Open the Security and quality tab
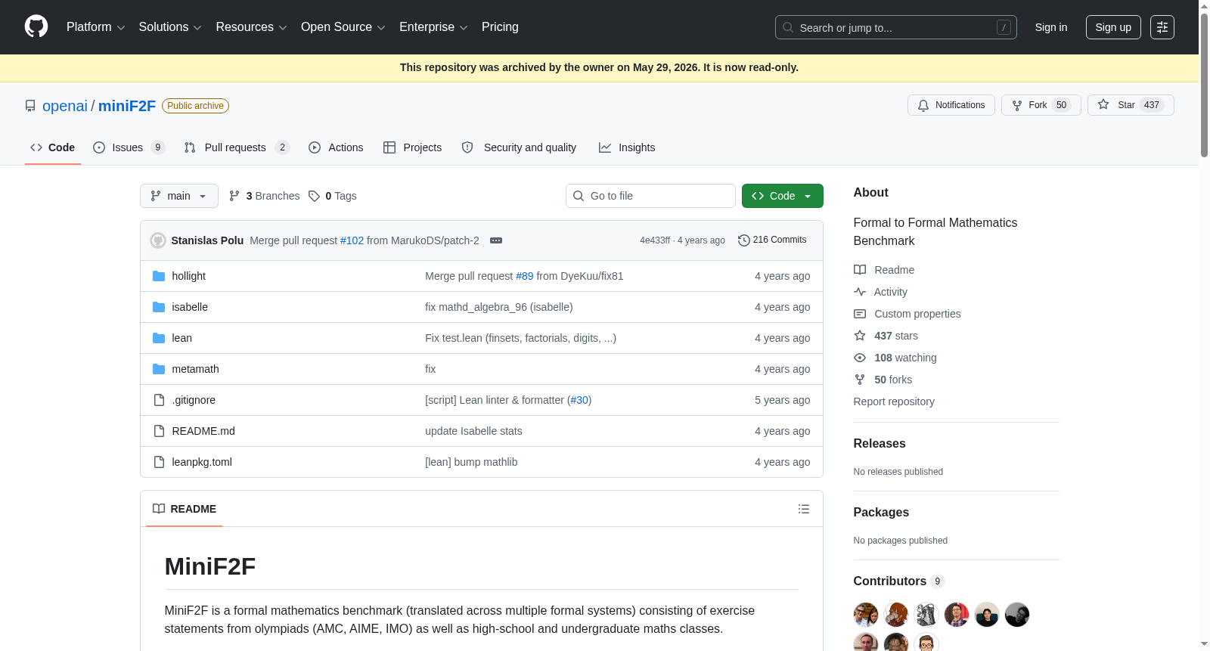1210x651 pixels. pos(519,147)
